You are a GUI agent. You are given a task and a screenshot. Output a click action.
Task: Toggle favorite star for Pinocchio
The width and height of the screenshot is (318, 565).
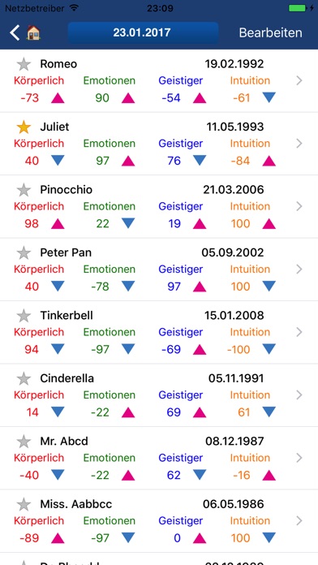click(x=24, y=190)
